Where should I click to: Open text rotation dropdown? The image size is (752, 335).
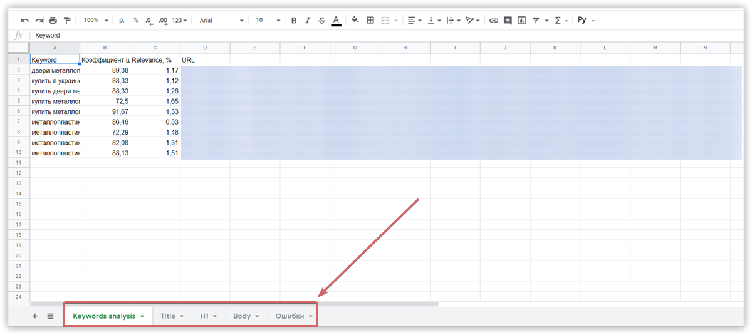click(x=473, y=20)
